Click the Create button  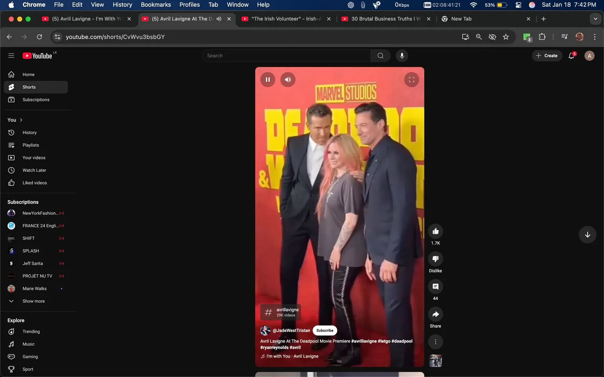[x=547, y=56]
